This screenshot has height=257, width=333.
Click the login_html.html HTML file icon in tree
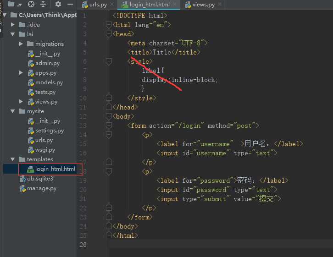click(30, 169)
